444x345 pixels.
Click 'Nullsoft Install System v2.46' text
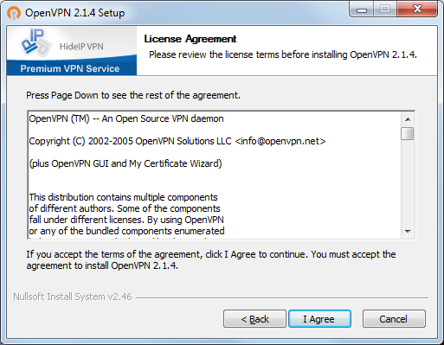(x=73, y=297)
